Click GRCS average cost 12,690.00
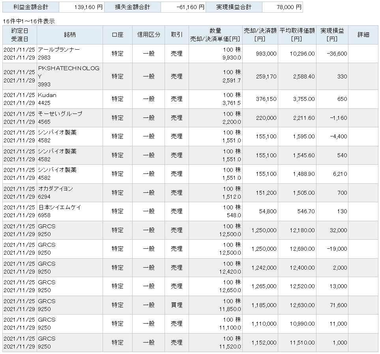380x354 pixels. (x=302, y=249)
